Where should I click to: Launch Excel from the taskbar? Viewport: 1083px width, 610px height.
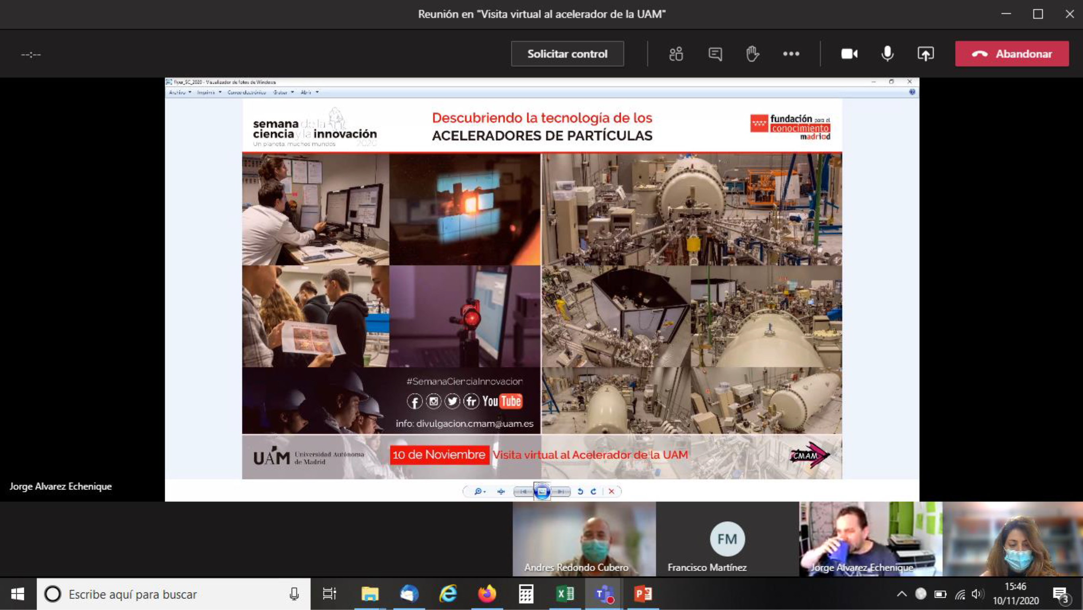coord(565,594)
